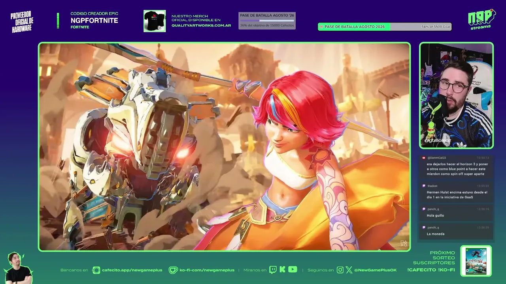Click the Pase de Batalla Agosto 2026 $500 goal bar

coord(385,27)
